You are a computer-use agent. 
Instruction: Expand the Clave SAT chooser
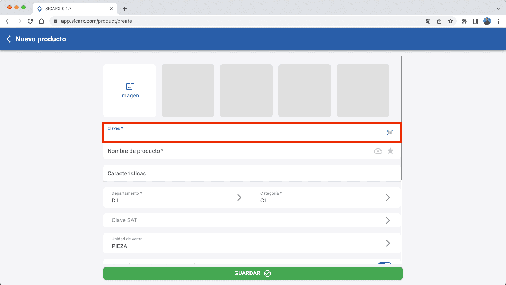coord(388,220)
